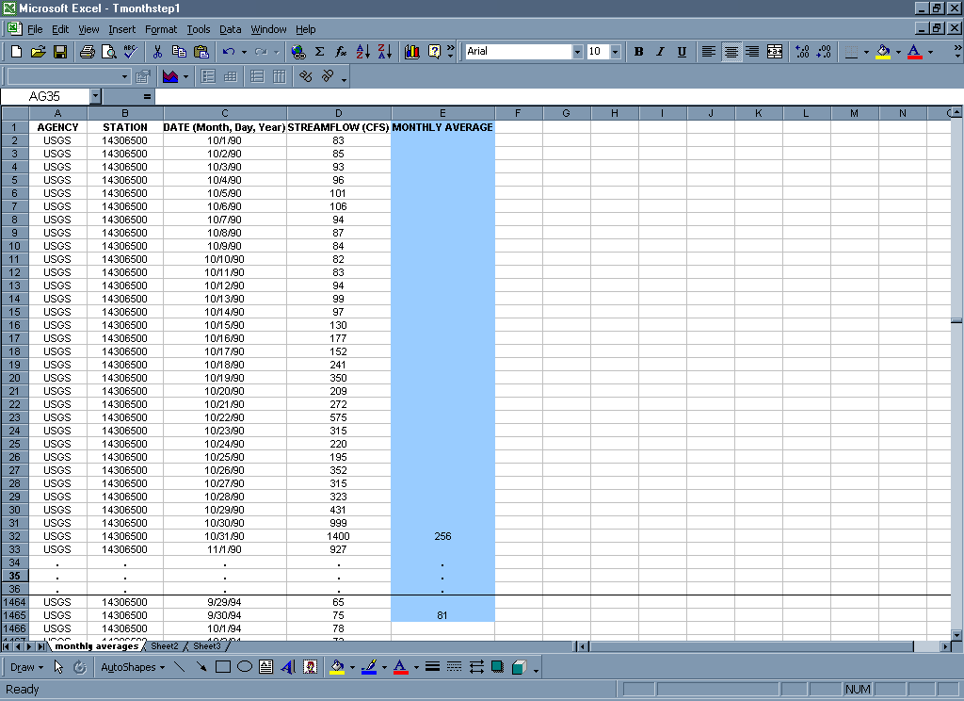Insert WordArt from the Drawing toolbar
This screenshot has width=964, height=701.
tap(288, 667)
